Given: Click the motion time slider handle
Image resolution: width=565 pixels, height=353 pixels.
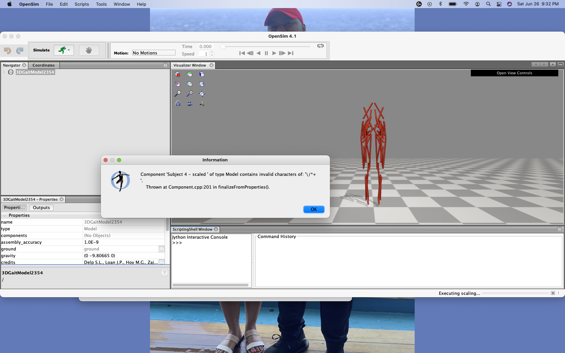Looking at the screenshot, I should (223, 46).
